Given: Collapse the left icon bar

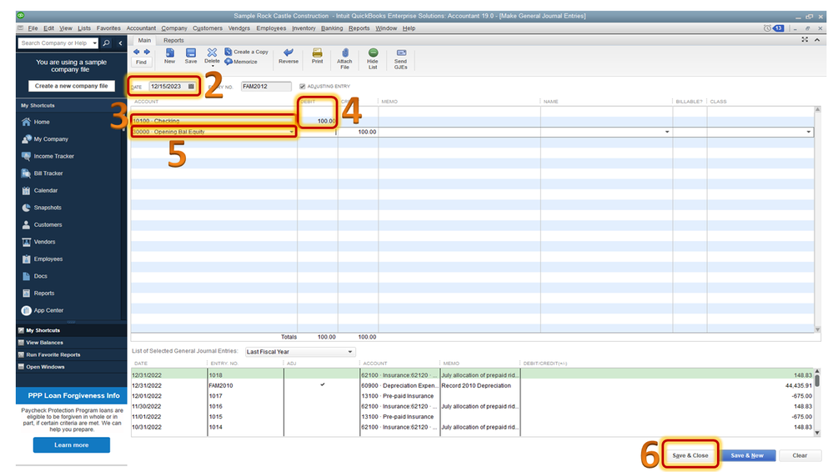Looking at the screenshot, I should (x=121, y=43).
